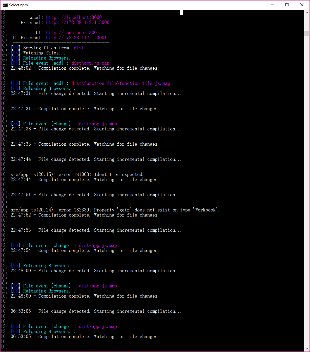Click the UI http://localhost:3001 address
This screenshot has width=310, height=352.
point(73,32)
